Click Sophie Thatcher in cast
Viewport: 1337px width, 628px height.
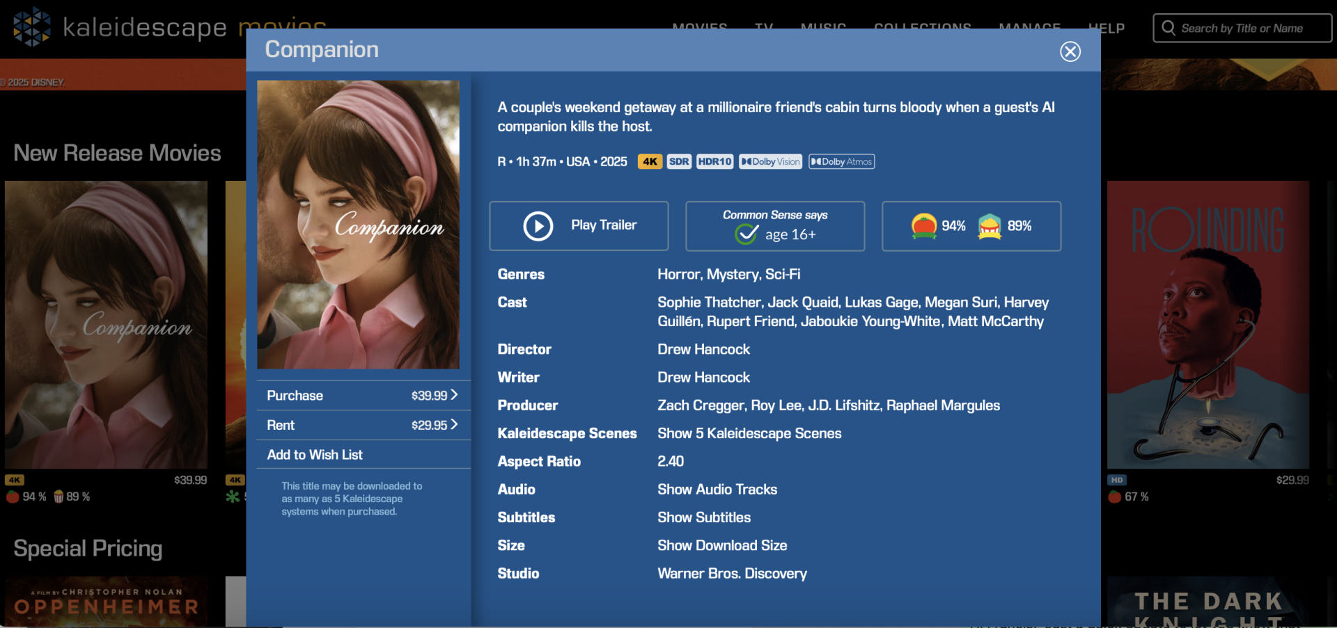pos(709,302)
